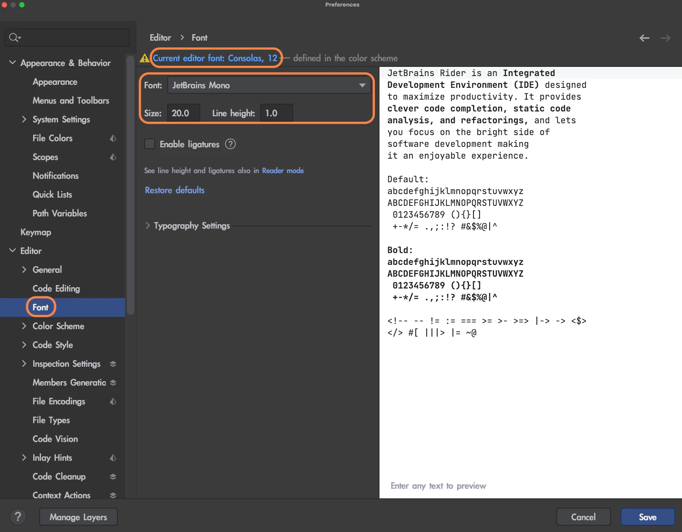
Task: Click the settings search field
Action: point(67,38)
